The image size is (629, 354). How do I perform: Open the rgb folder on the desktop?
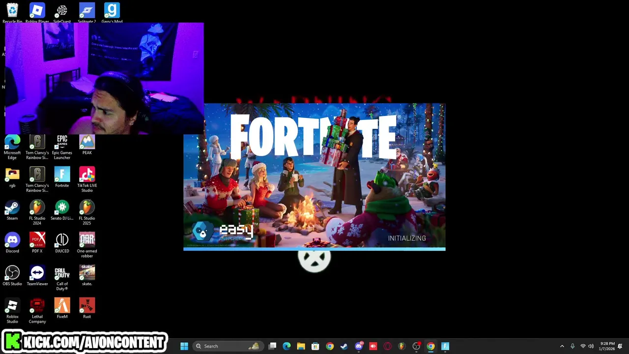click(12, 178)
